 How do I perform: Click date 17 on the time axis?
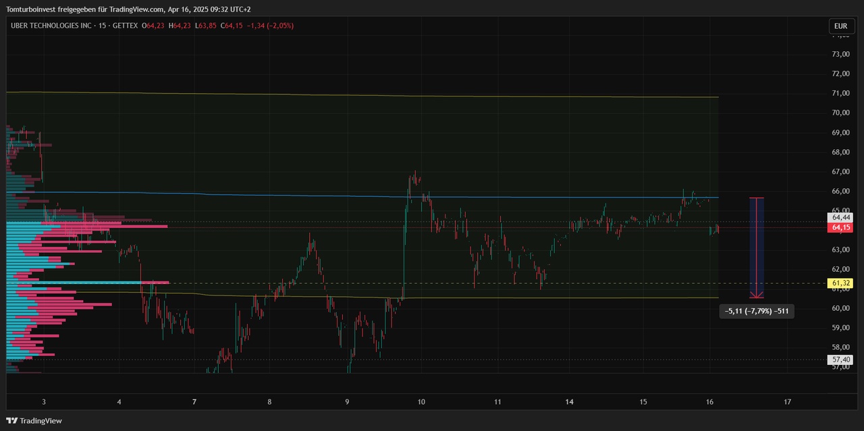(x=788, y=402)
